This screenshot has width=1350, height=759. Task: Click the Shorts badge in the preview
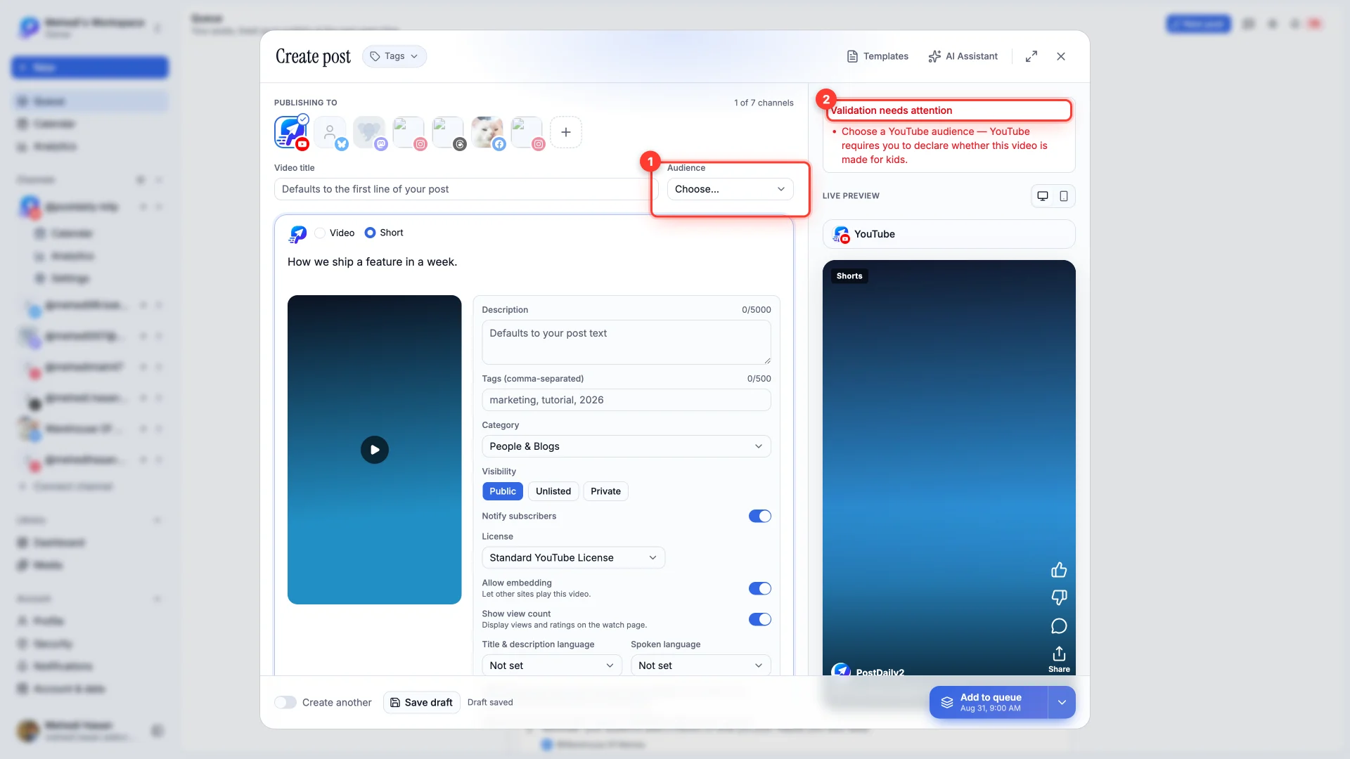click(849, 276)
